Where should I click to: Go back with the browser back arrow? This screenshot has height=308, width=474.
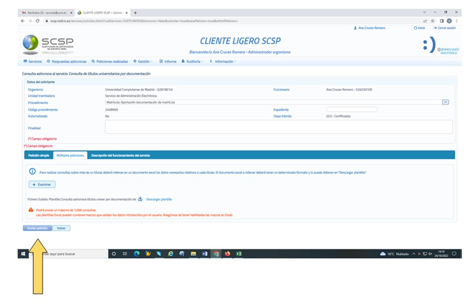[23, 21]
